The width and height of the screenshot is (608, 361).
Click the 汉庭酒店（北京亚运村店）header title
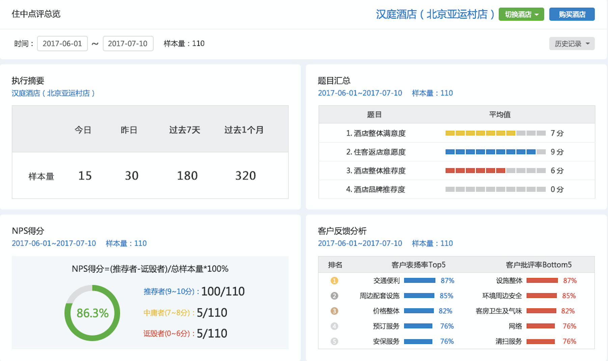click(x=435, y=14)
